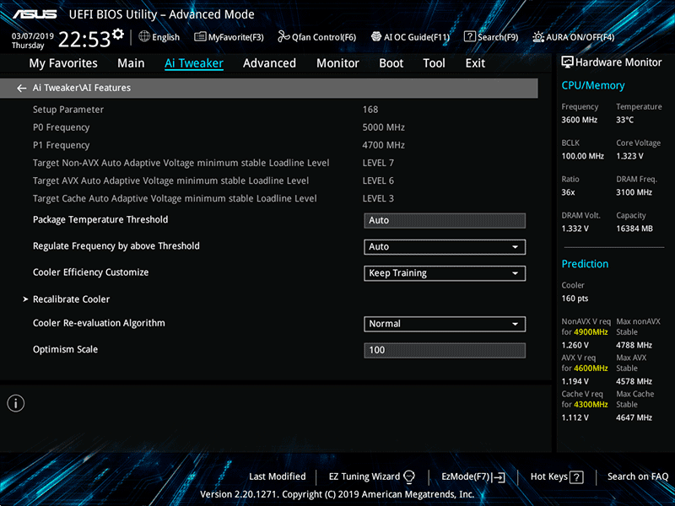Click the English language button
Screen dimensions: 675x506
[x=159, y=37]
